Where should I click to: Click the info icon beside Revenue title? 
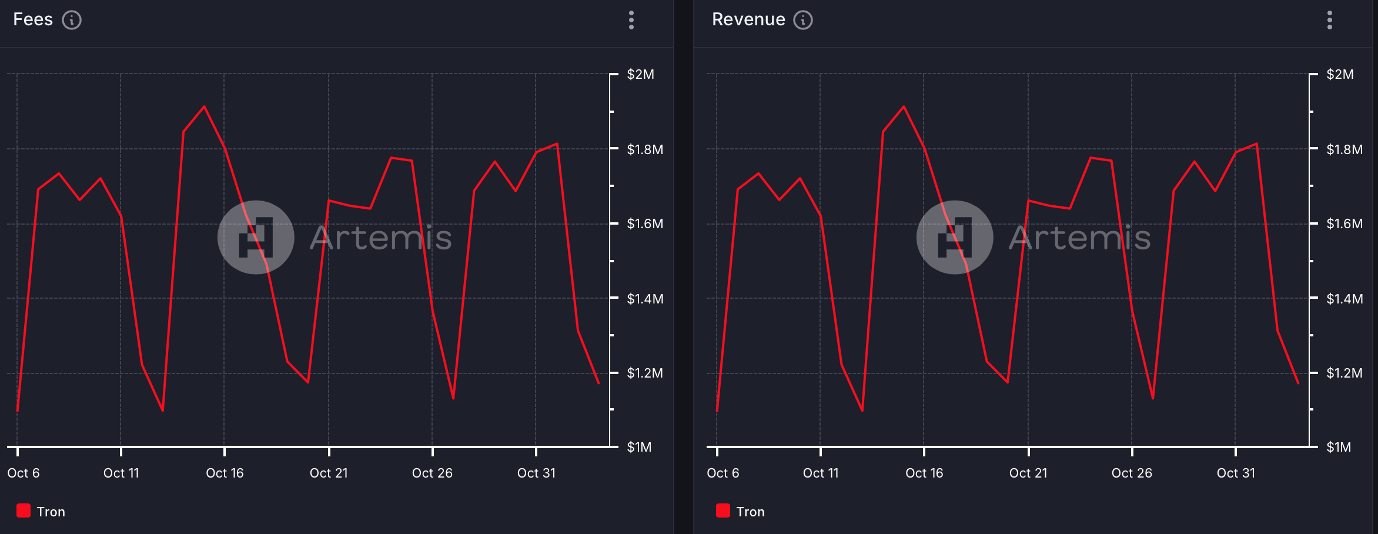pos(802,20)
